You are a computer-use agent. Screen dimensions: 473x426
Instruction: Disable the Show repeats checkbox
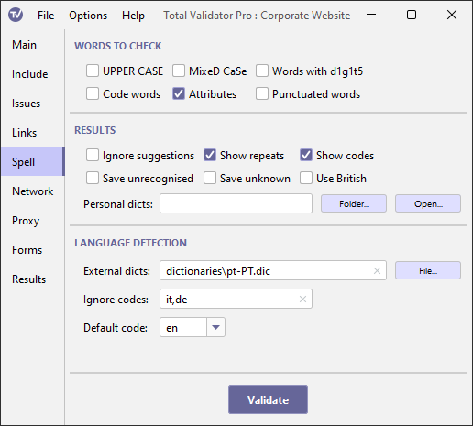[210, 155]
